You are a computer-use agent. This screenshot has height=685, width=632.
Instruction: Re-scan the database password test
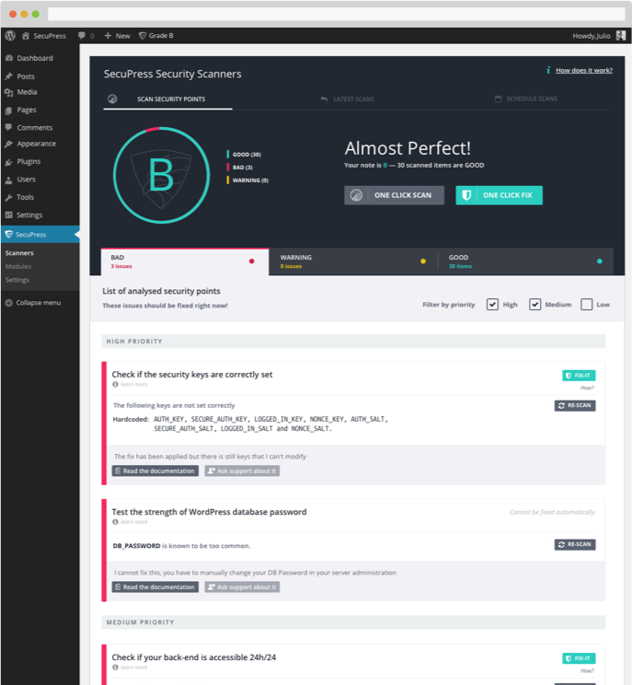click(575, 545)
